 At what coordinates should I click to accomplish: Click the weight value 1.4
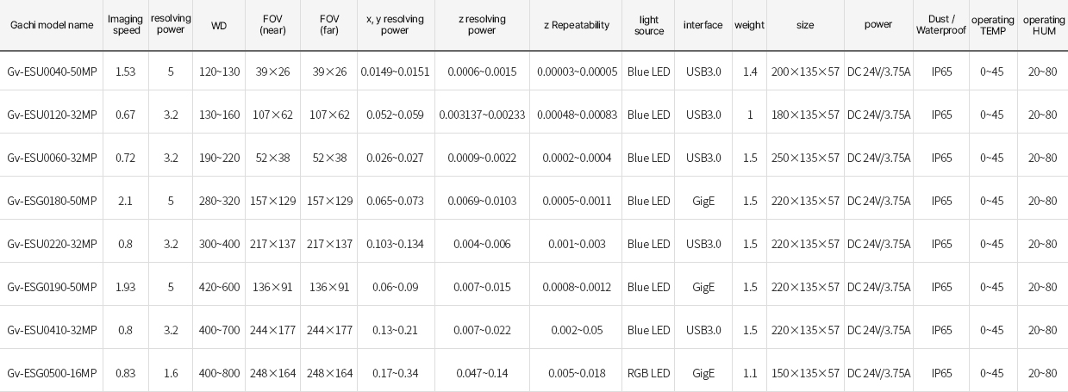[750, 72]
